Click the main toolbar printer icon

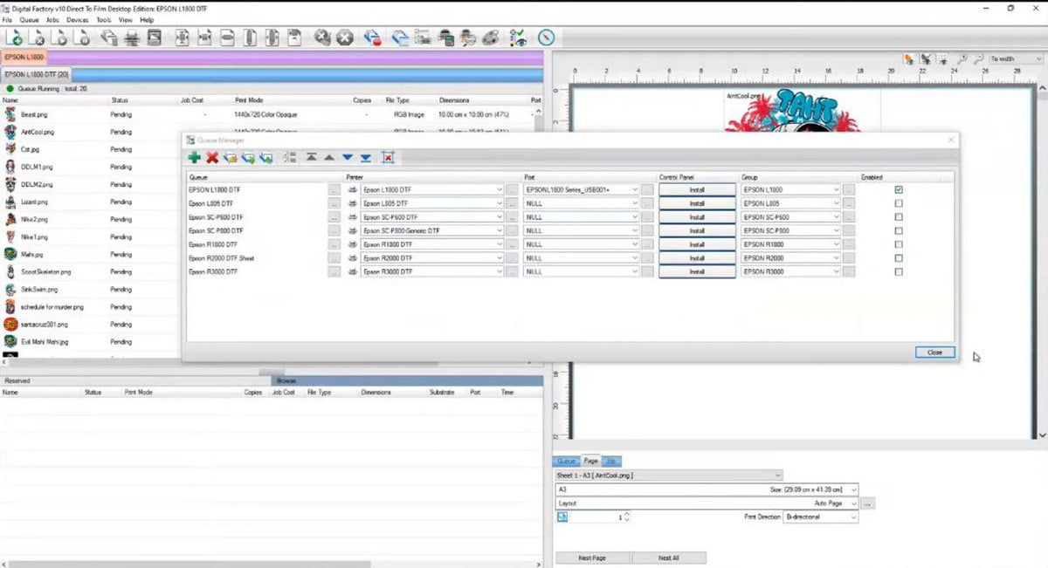click(x=132, y=38)
